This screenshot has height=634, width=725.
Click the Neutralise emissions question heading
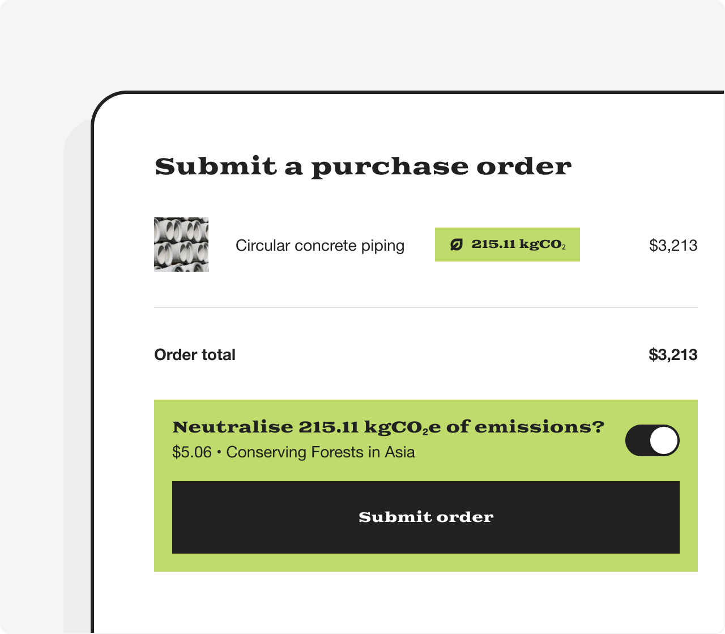(x=388, y=427)
